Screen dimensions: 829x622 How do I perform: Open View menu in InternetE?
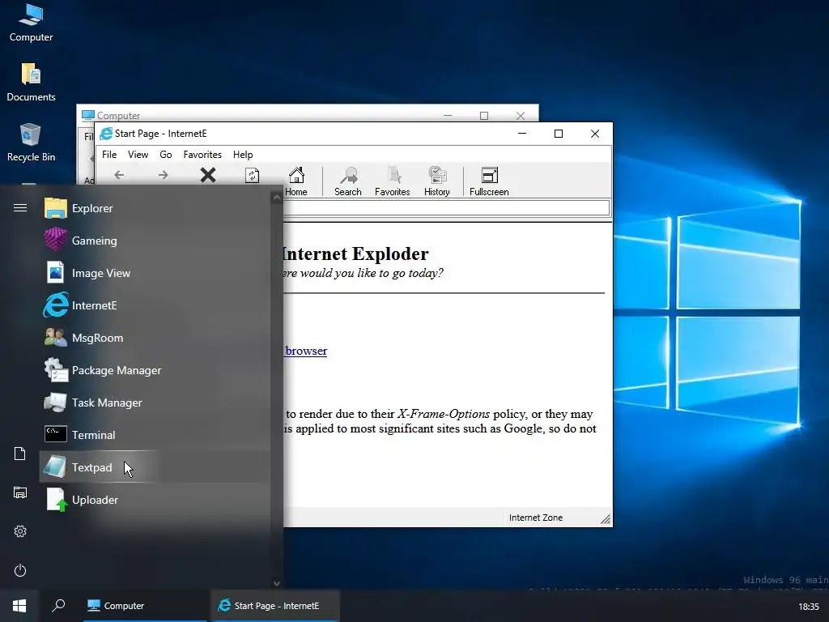coord(138,155)
